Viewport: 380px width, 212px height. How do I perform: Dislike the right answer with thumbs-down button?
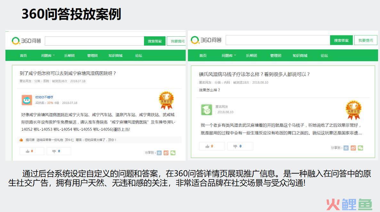240,146
